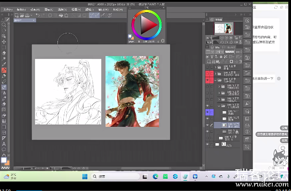
Task: Click the Fill bucket icon in command bar
Action: [x=61, y=15]
